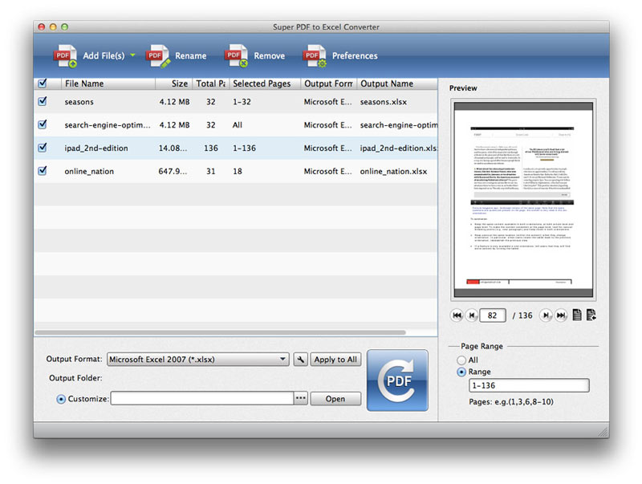Select the Range radio button
Image resolution: width=642 pixels, height=484 pixels.
(x=461, y=372)
